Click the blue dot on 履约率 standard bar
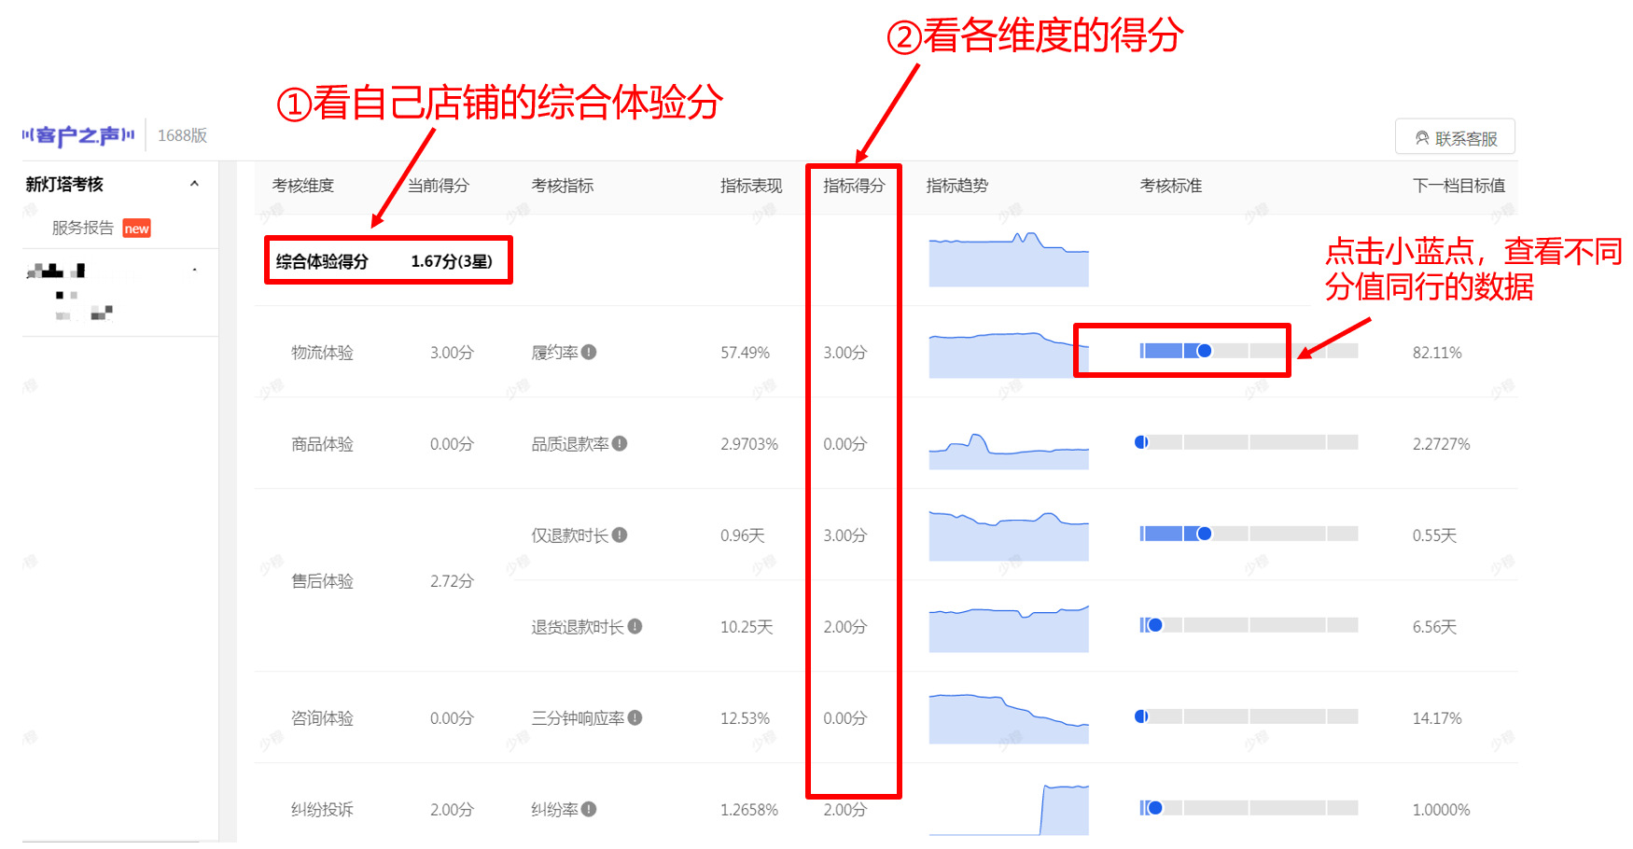This screenshot has height=849, width=1633. (x=1205, y=351)
